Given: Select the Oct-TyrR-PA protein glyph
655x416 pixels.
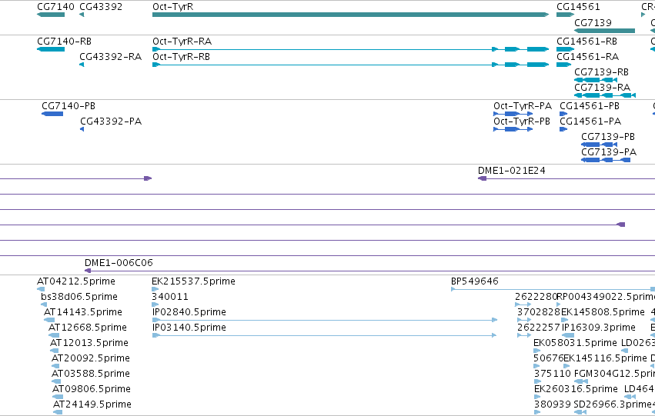Looking at the screenshot, I should (513, 114).
